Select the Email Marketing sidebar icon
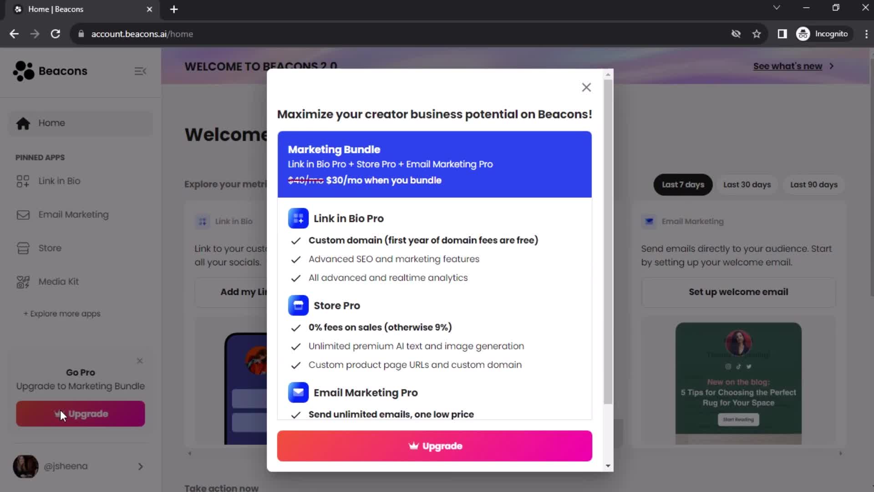Screen dimensions: 874x492 [x=22, y=215]
